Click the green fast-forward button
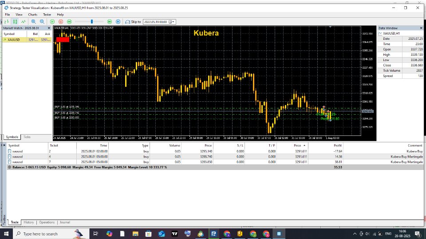Image resolution: width=426 pixels, height=239 pixels. [x=110, y=22]
